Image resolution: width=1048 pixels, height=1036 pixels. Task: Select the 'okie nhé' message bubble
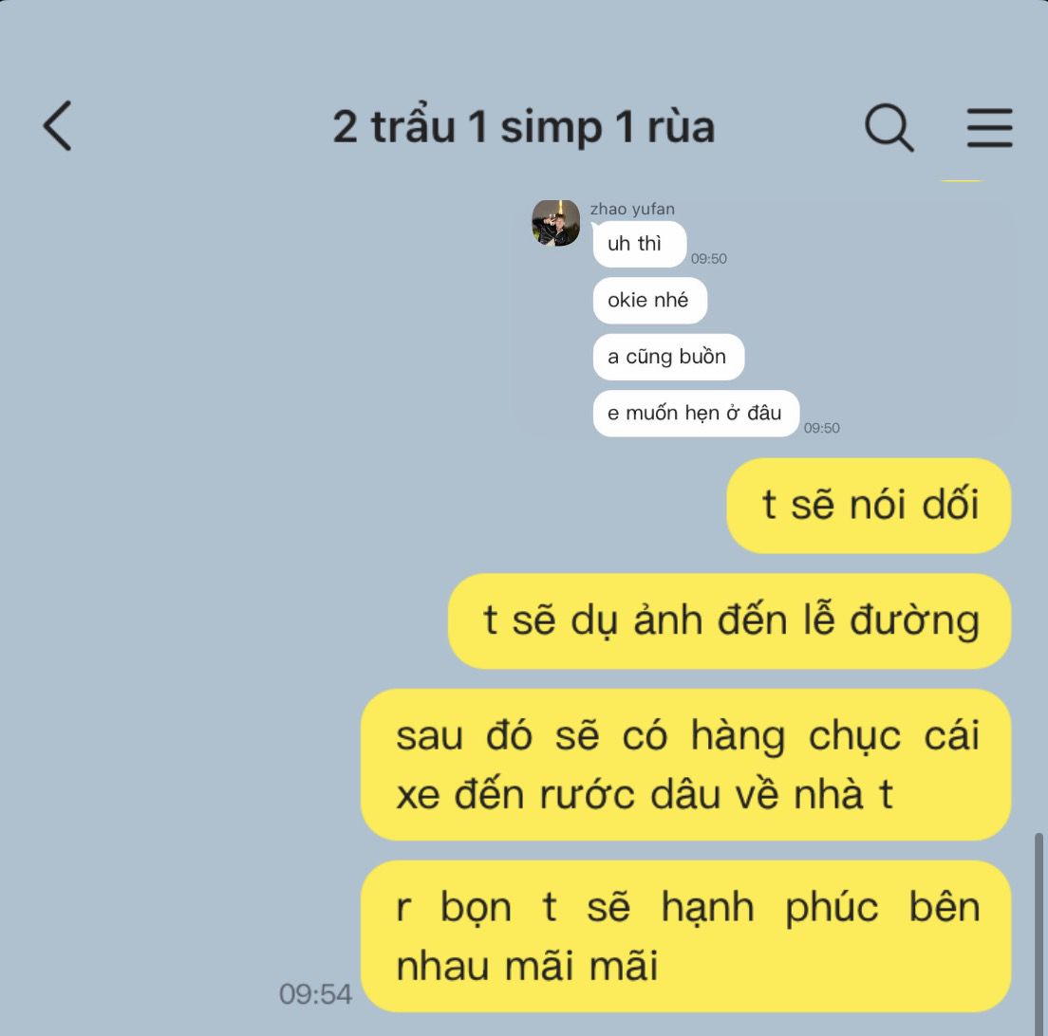point(649,301)
